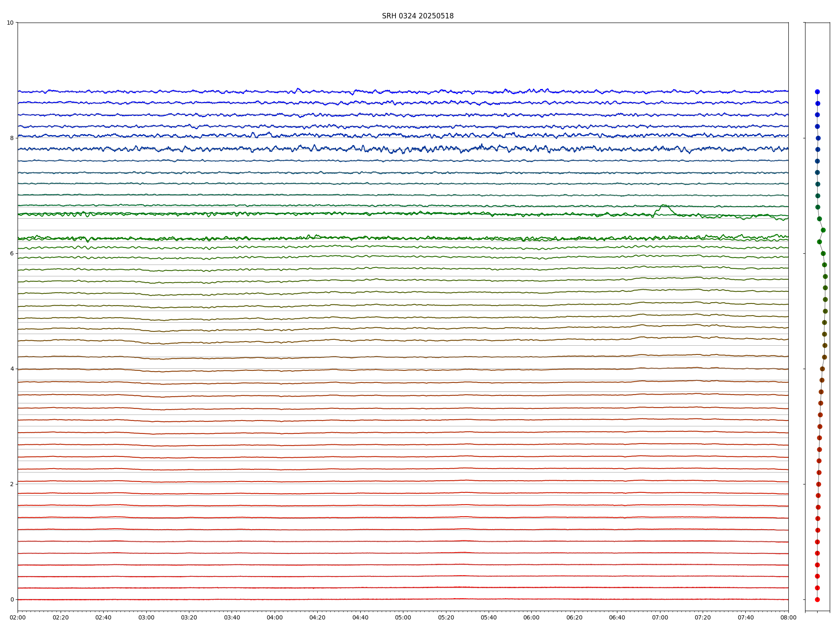The width and height of the screenshot is (836, 627).
Task: Click the plot title SRH 0324 20250518
Action: tap(418, 16)
